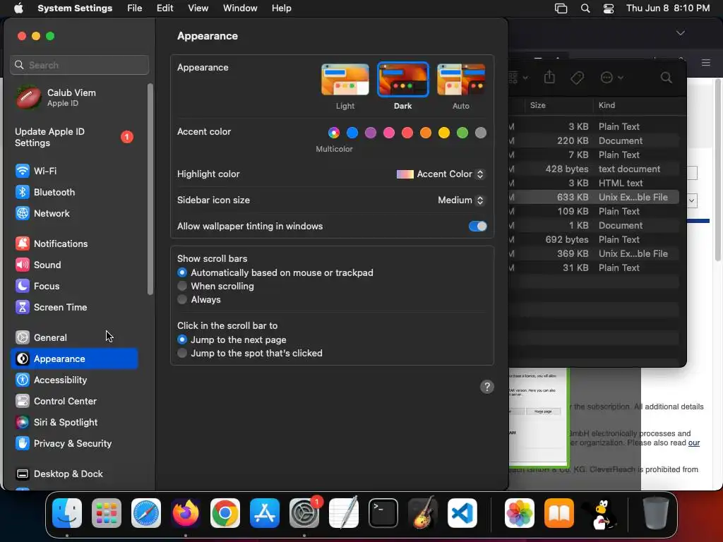Toggle Allow wallpaper tinting in windows
This screenshot has width=723, height=542.
(x=478, y=227)
